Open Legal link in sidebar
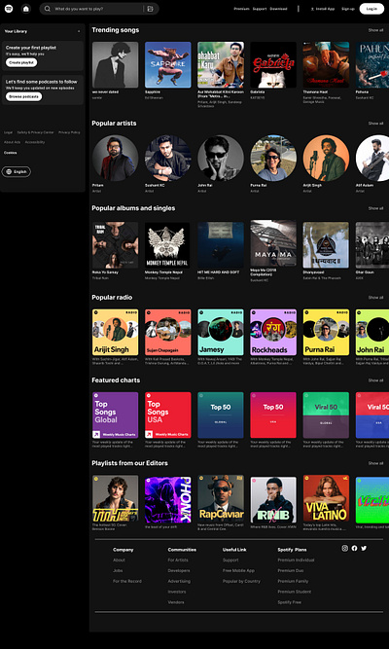Viewport: 389px width, 649px height. [9, 132]
